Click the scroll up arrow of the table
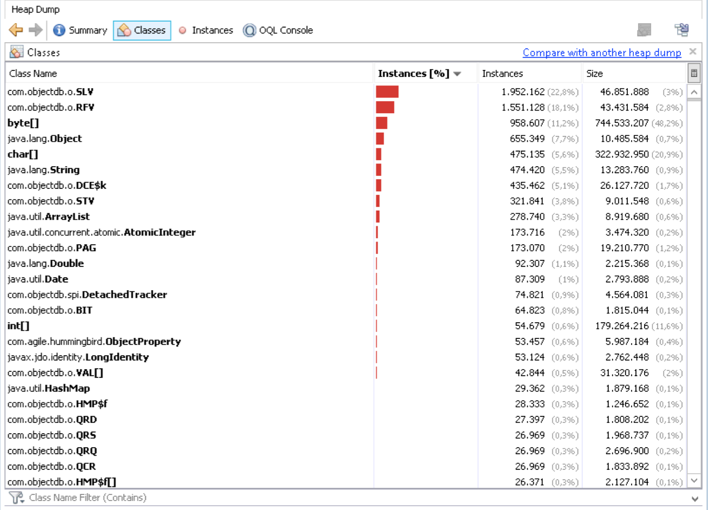 [x=694, y=92]
